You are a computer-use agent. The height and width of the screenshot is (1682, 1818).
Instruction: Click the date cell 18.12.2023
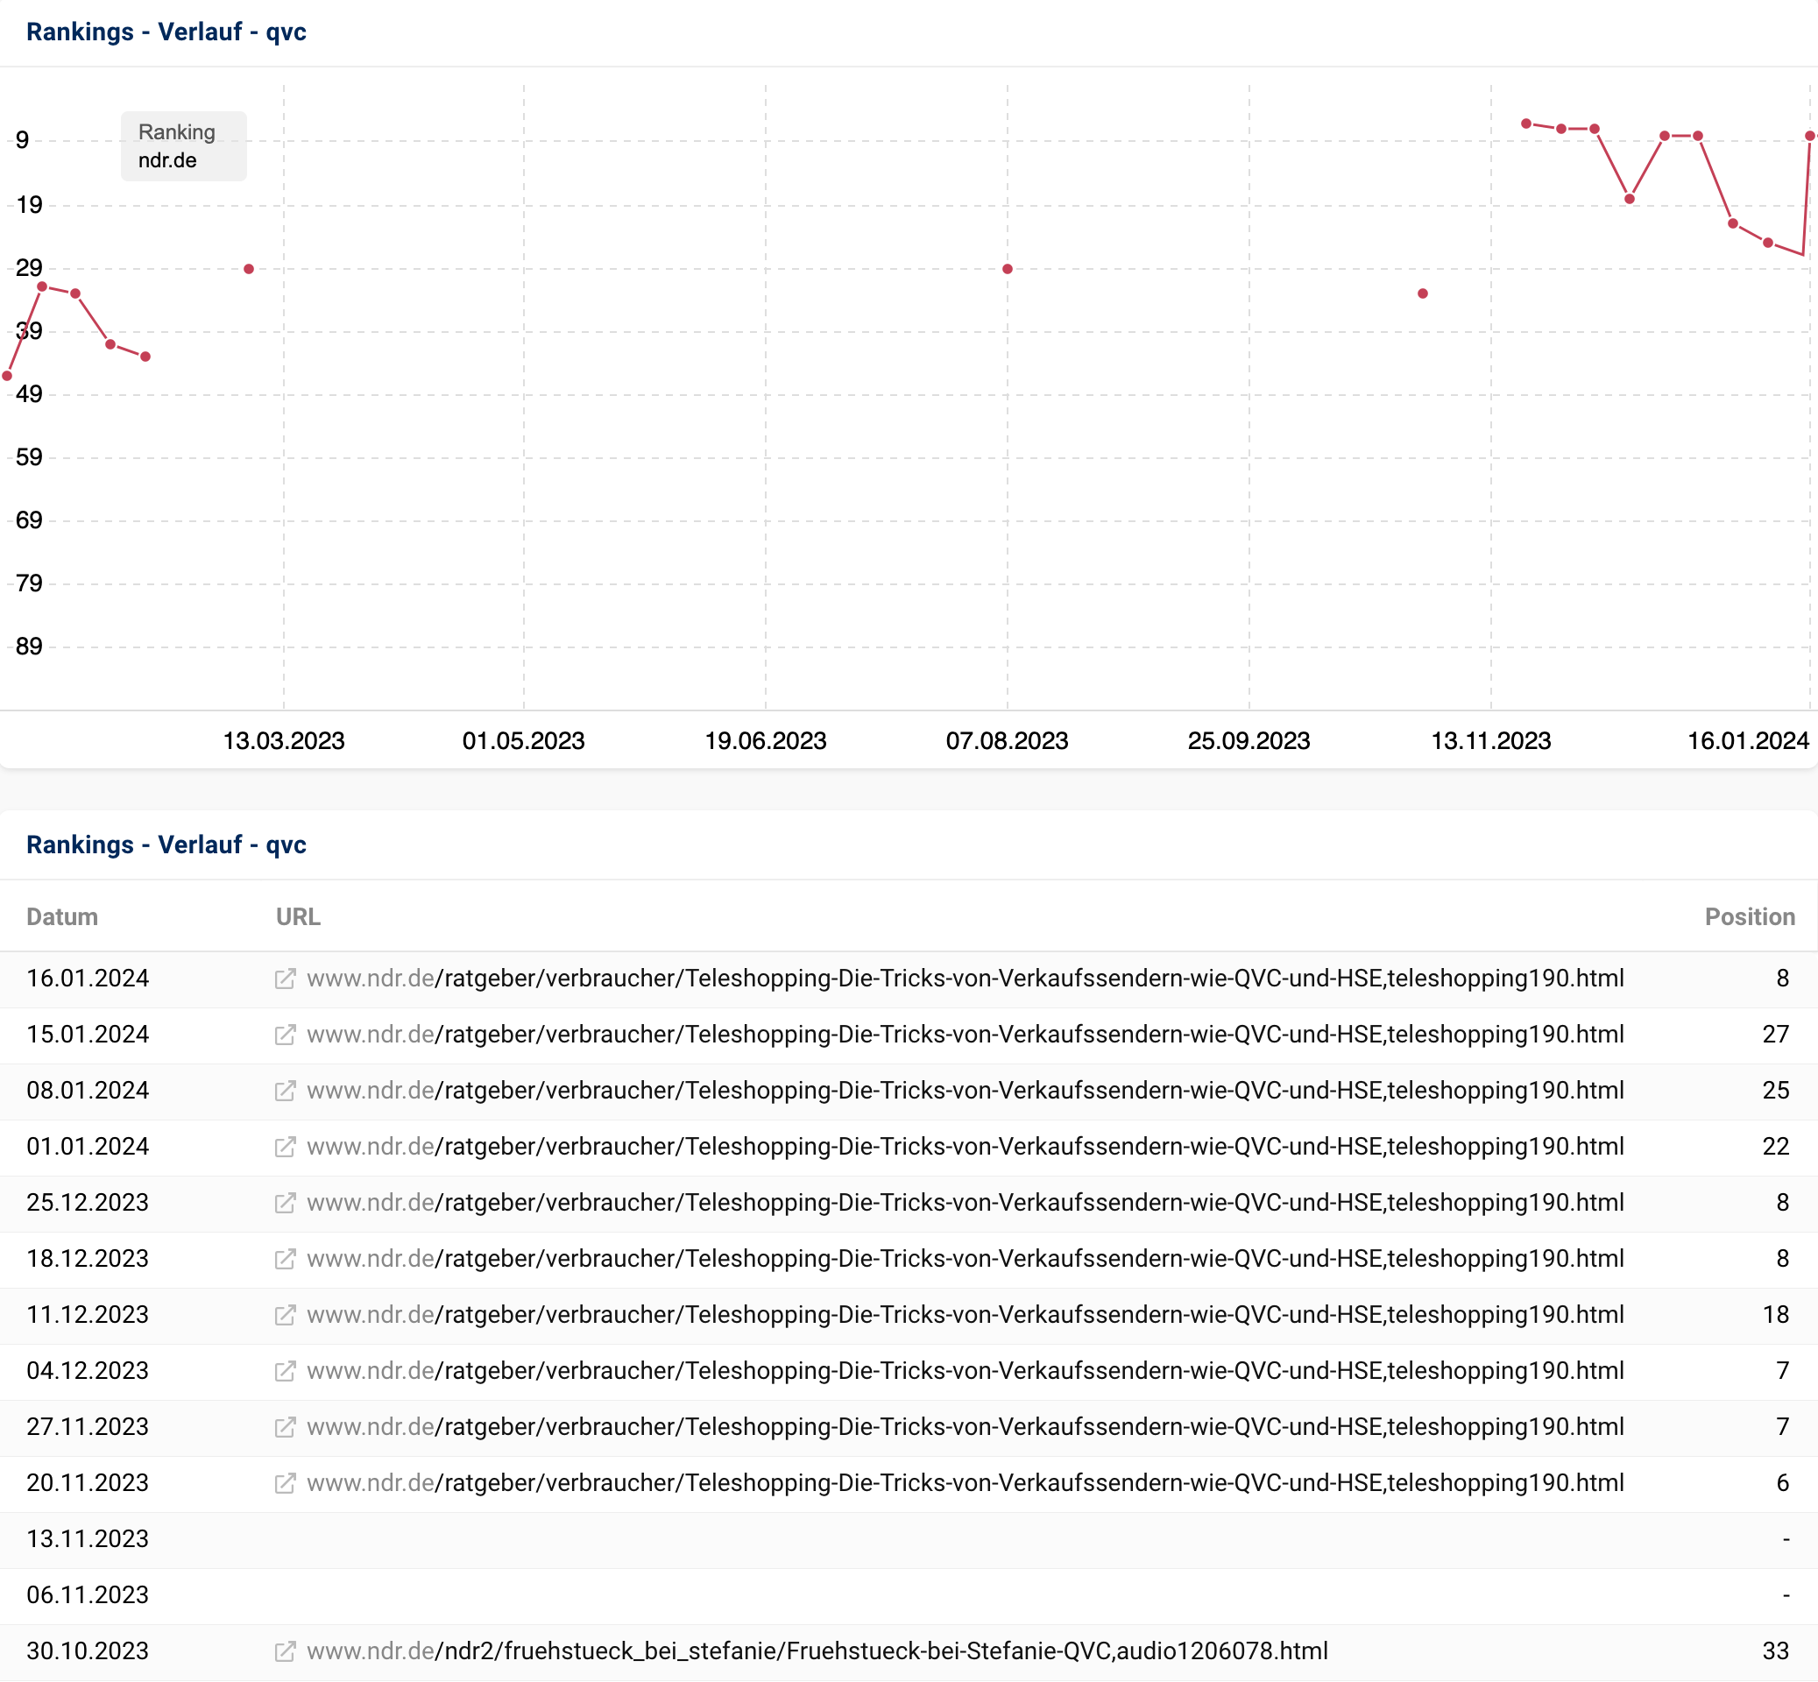(88, 1259)
